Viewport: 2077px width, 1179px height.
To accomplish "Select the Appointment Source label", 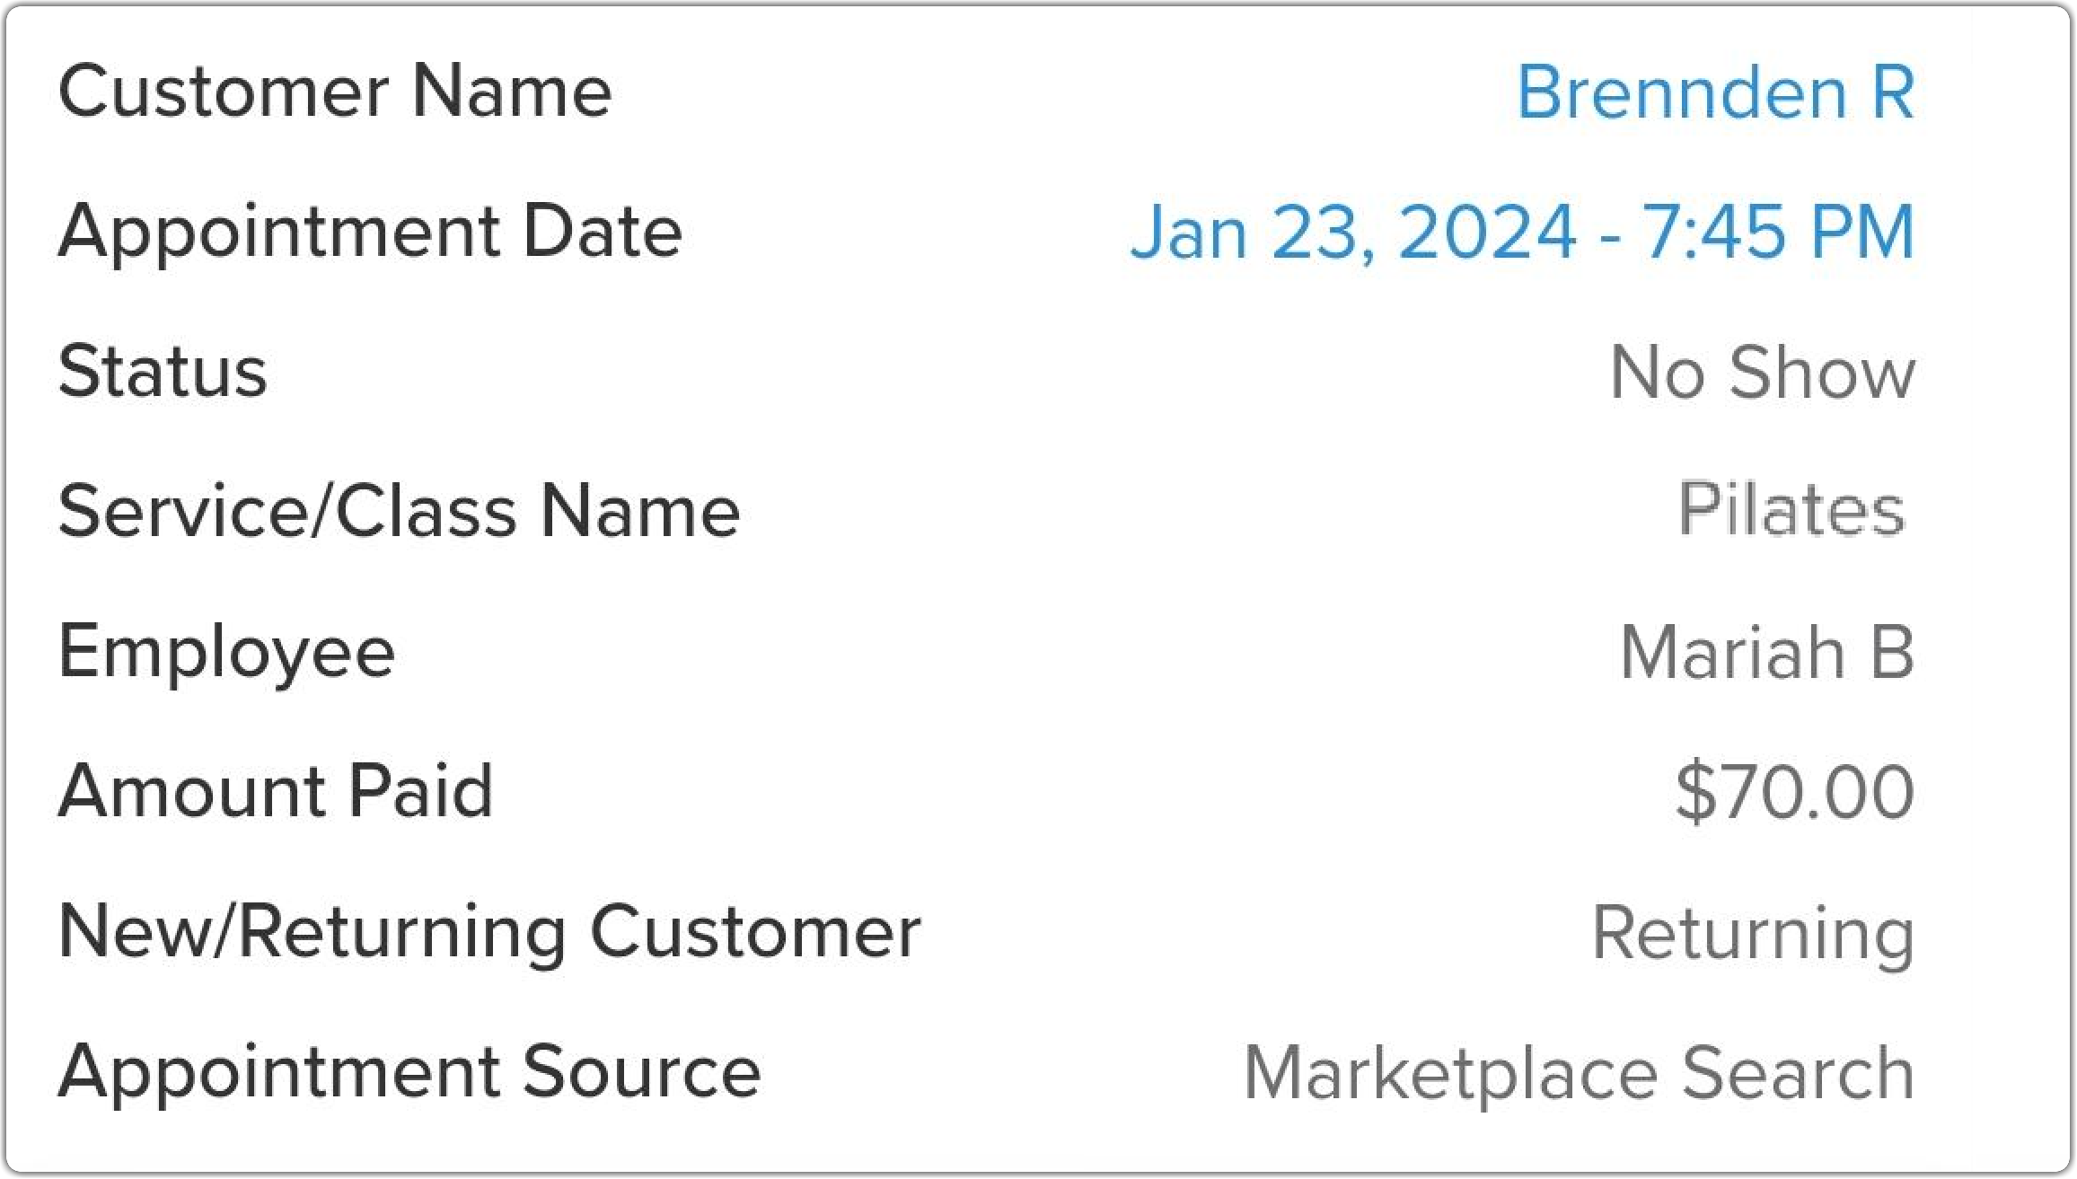I will [x=409, y=1074].
